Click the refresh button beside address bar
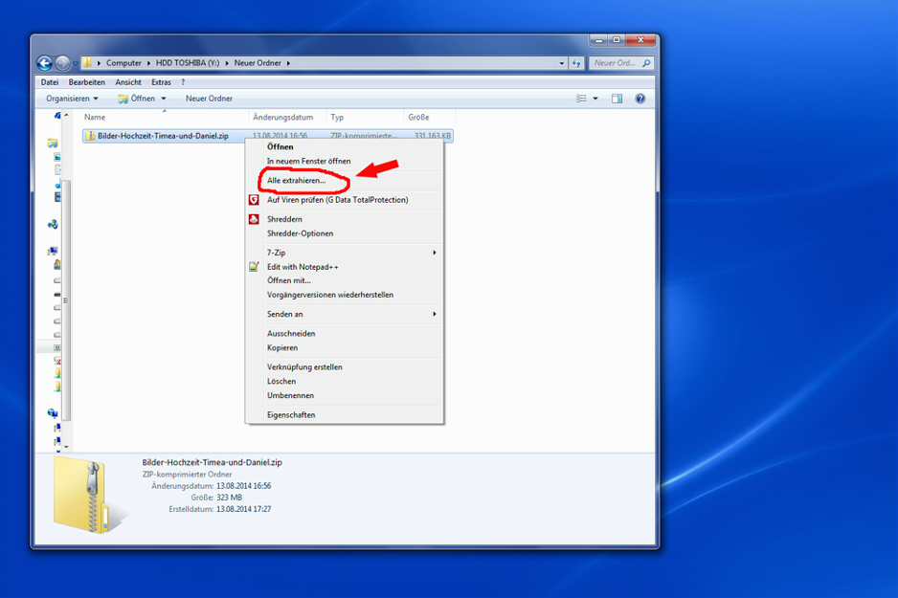 click(576, 63)
